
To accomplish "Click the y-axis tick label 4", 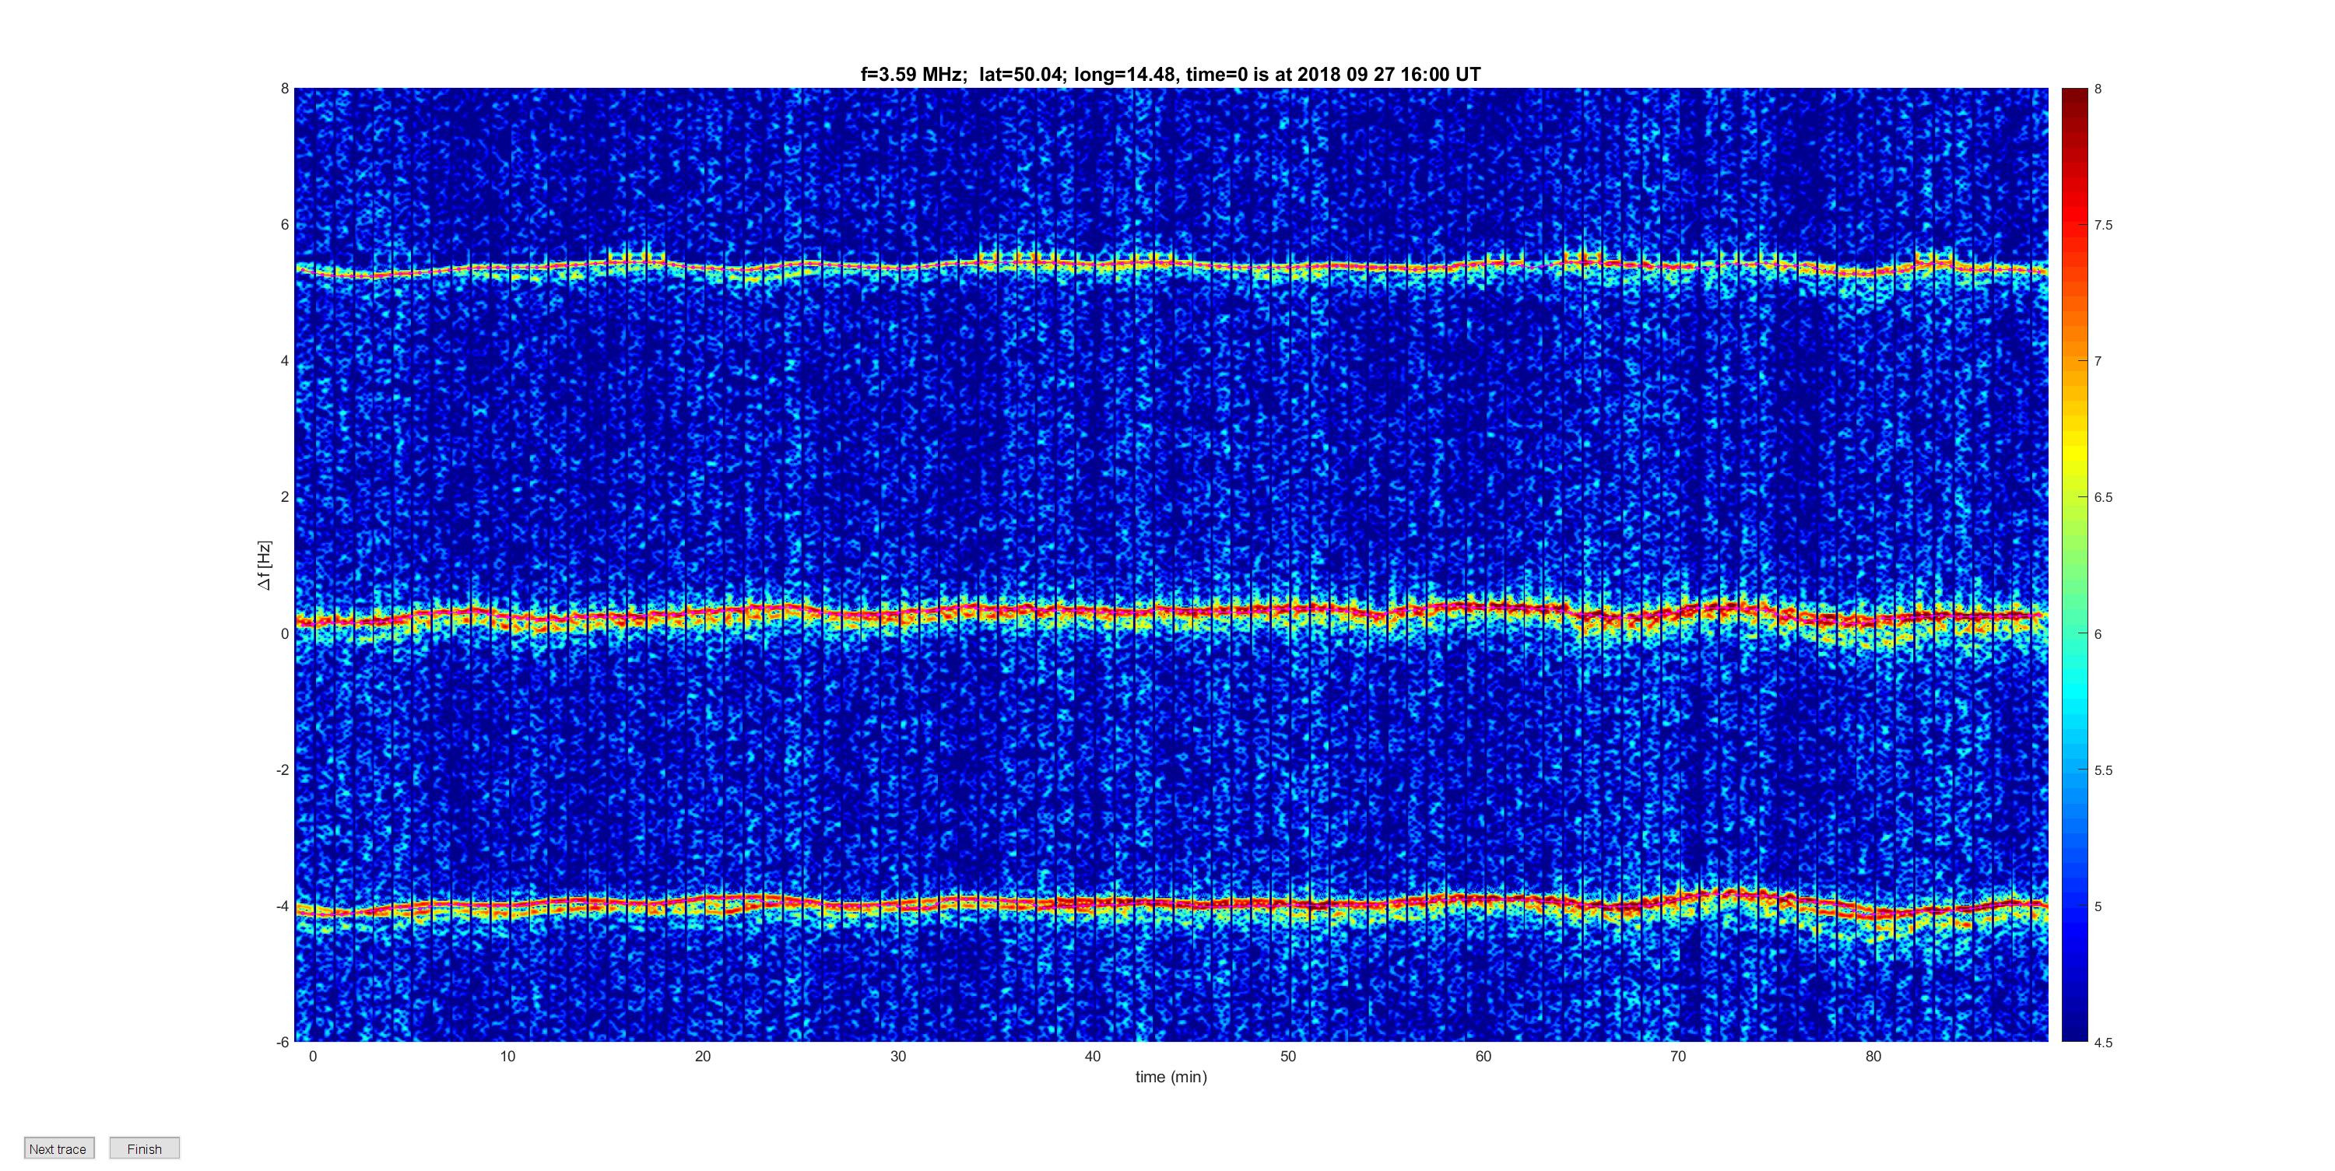I will coord(284,361).
